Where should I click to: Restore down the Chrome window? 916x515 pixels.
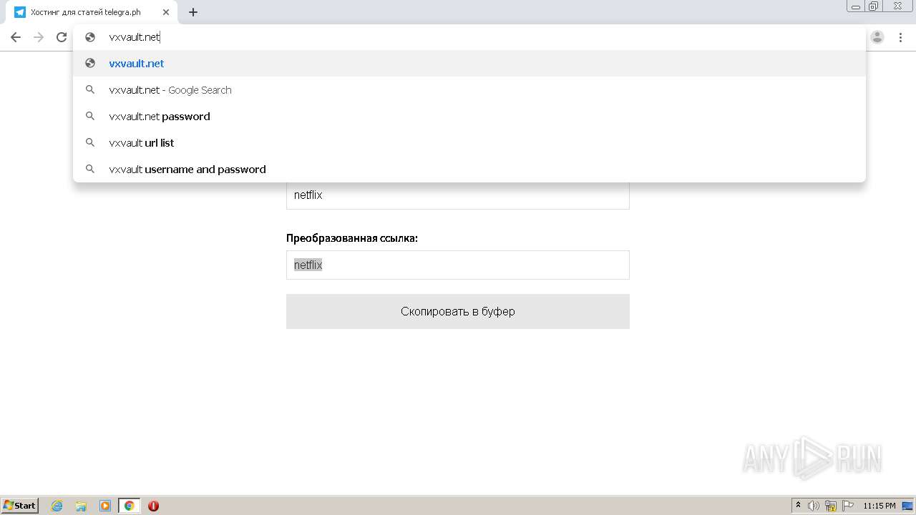(874, 6)
